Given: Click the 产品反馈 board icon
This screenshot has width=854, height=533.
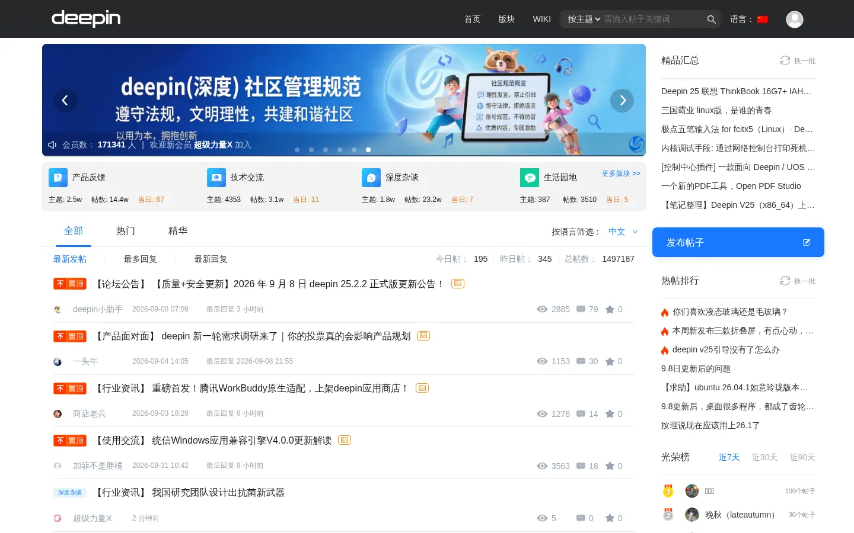Looking at the screenshot, I should [58, 178].
